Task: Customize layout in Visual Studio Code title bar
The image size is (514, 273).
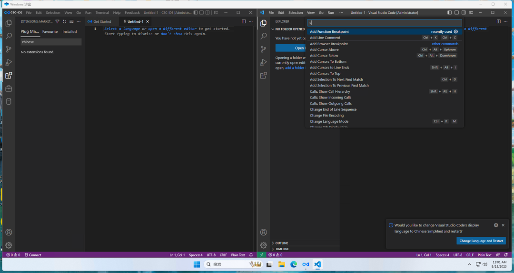Action: [471, 12]
